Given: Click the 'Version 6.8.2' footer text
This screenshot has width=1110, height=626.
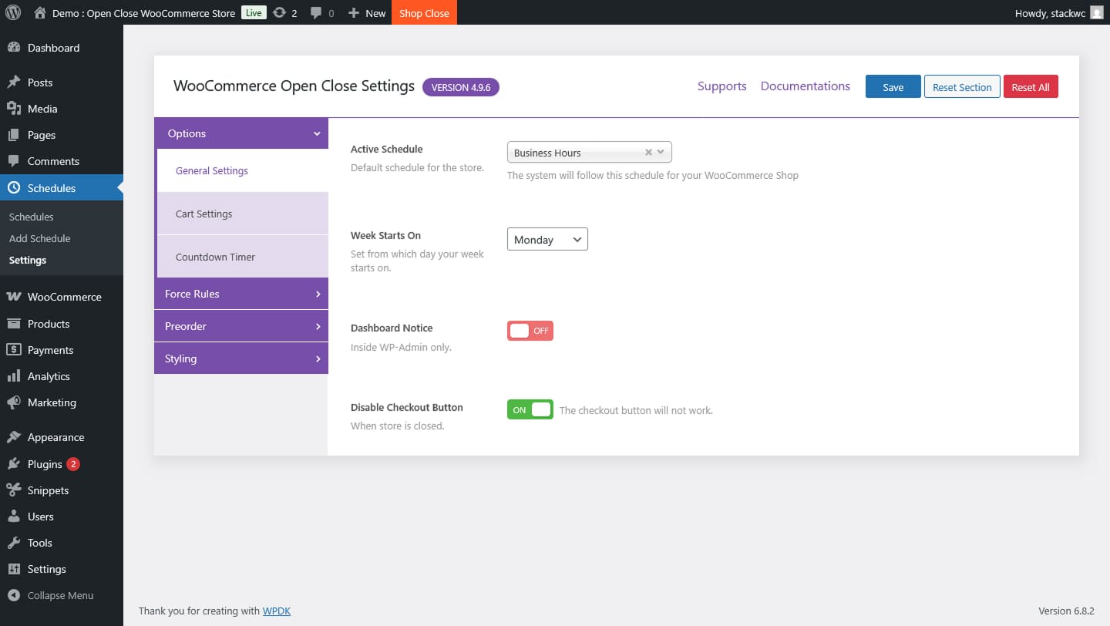Looking at the screenshot, I should [x=1066, y=611].
